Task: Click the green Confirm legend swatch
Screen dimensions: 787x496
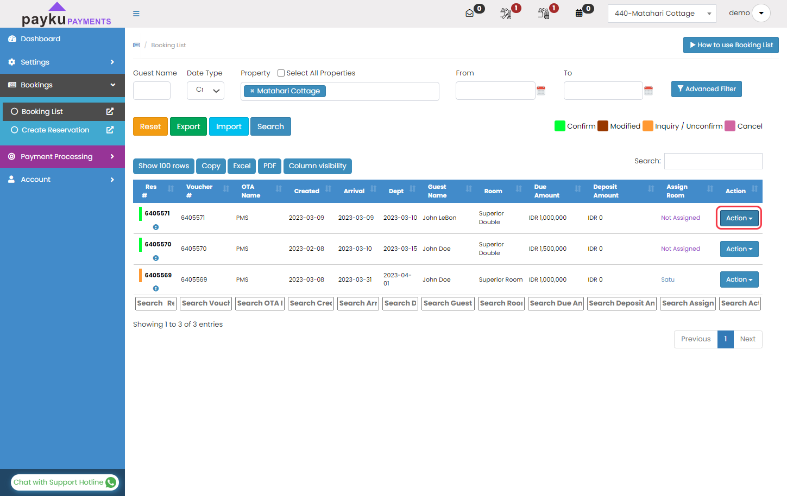Action: pyautogui.click(x=560, y=126)
